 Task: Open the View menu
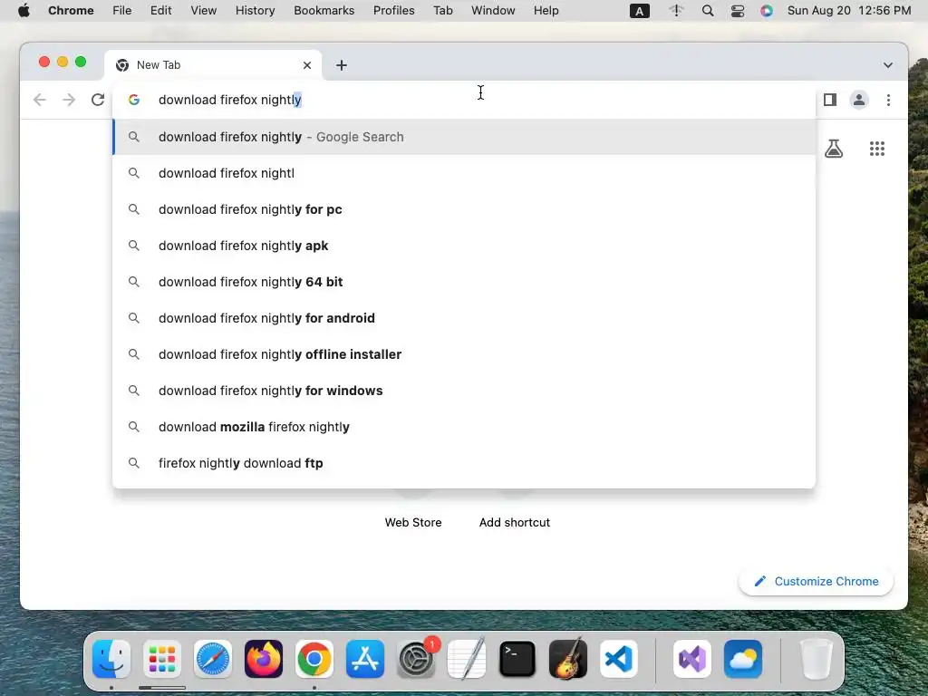coord(204,11)
